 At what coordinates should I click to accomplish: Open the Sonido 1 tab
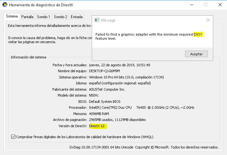[x=43, y=17]
